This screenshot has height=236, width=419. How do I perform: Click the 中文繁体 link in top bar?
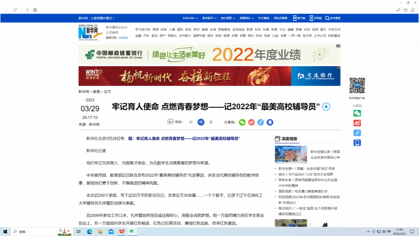pos(264,18)
